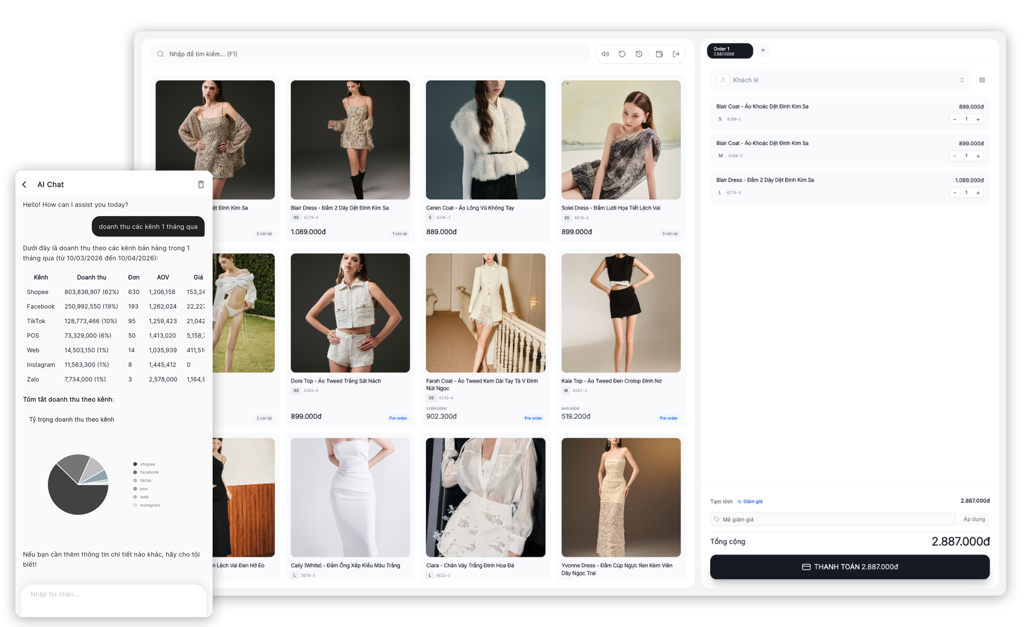
Task: Toggle the sound speaker icon
Action: pos(605,54)
